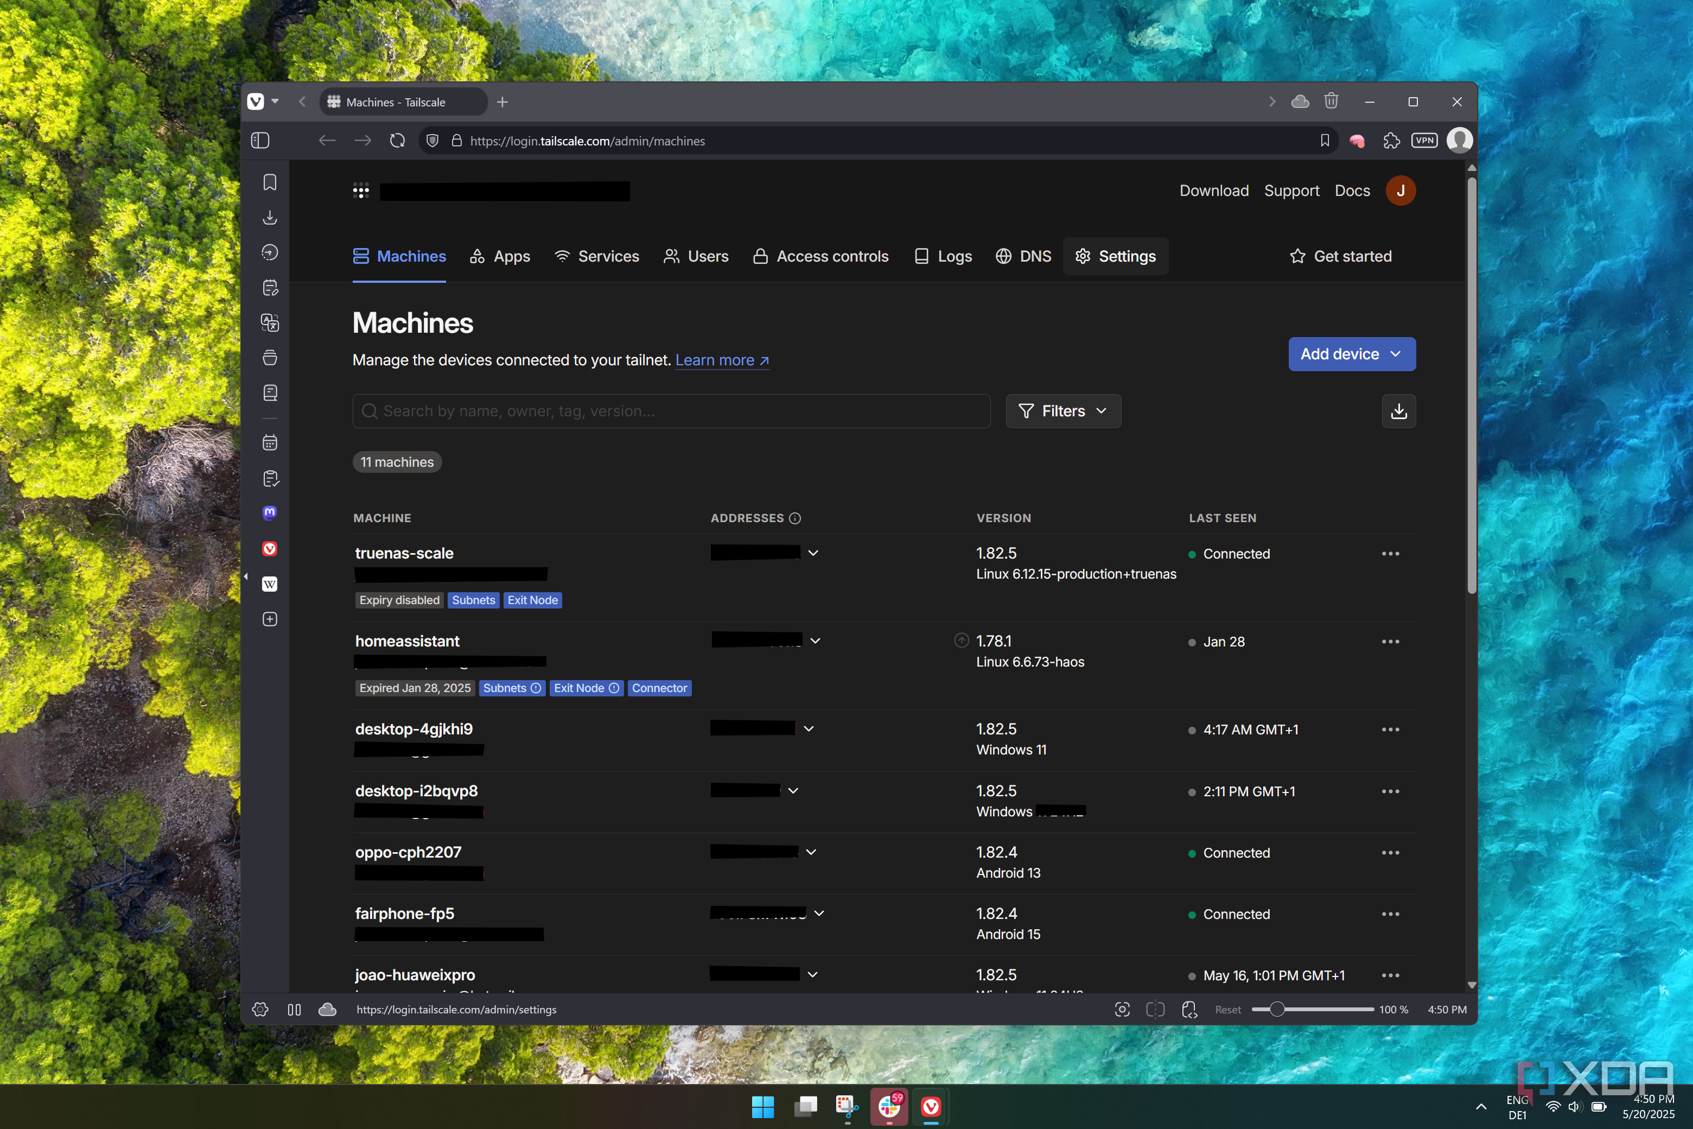
Task: Toggle page tiling in status bar
Action: 1155,1010
